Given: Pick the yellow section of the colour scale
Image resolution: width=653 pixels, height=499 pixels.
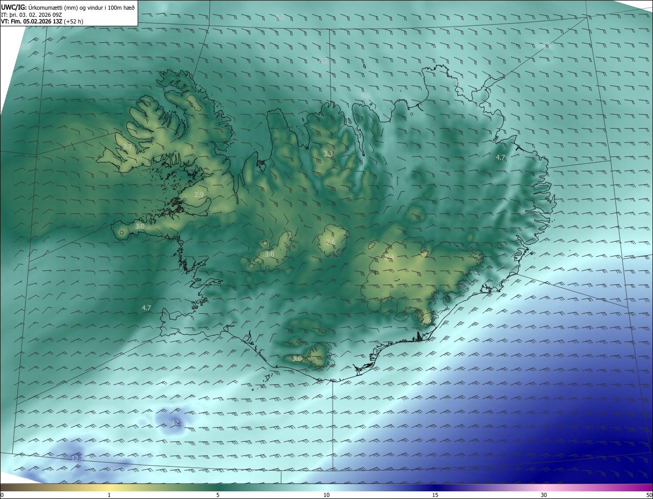Looking at the screenshot, I should [109, 488].
